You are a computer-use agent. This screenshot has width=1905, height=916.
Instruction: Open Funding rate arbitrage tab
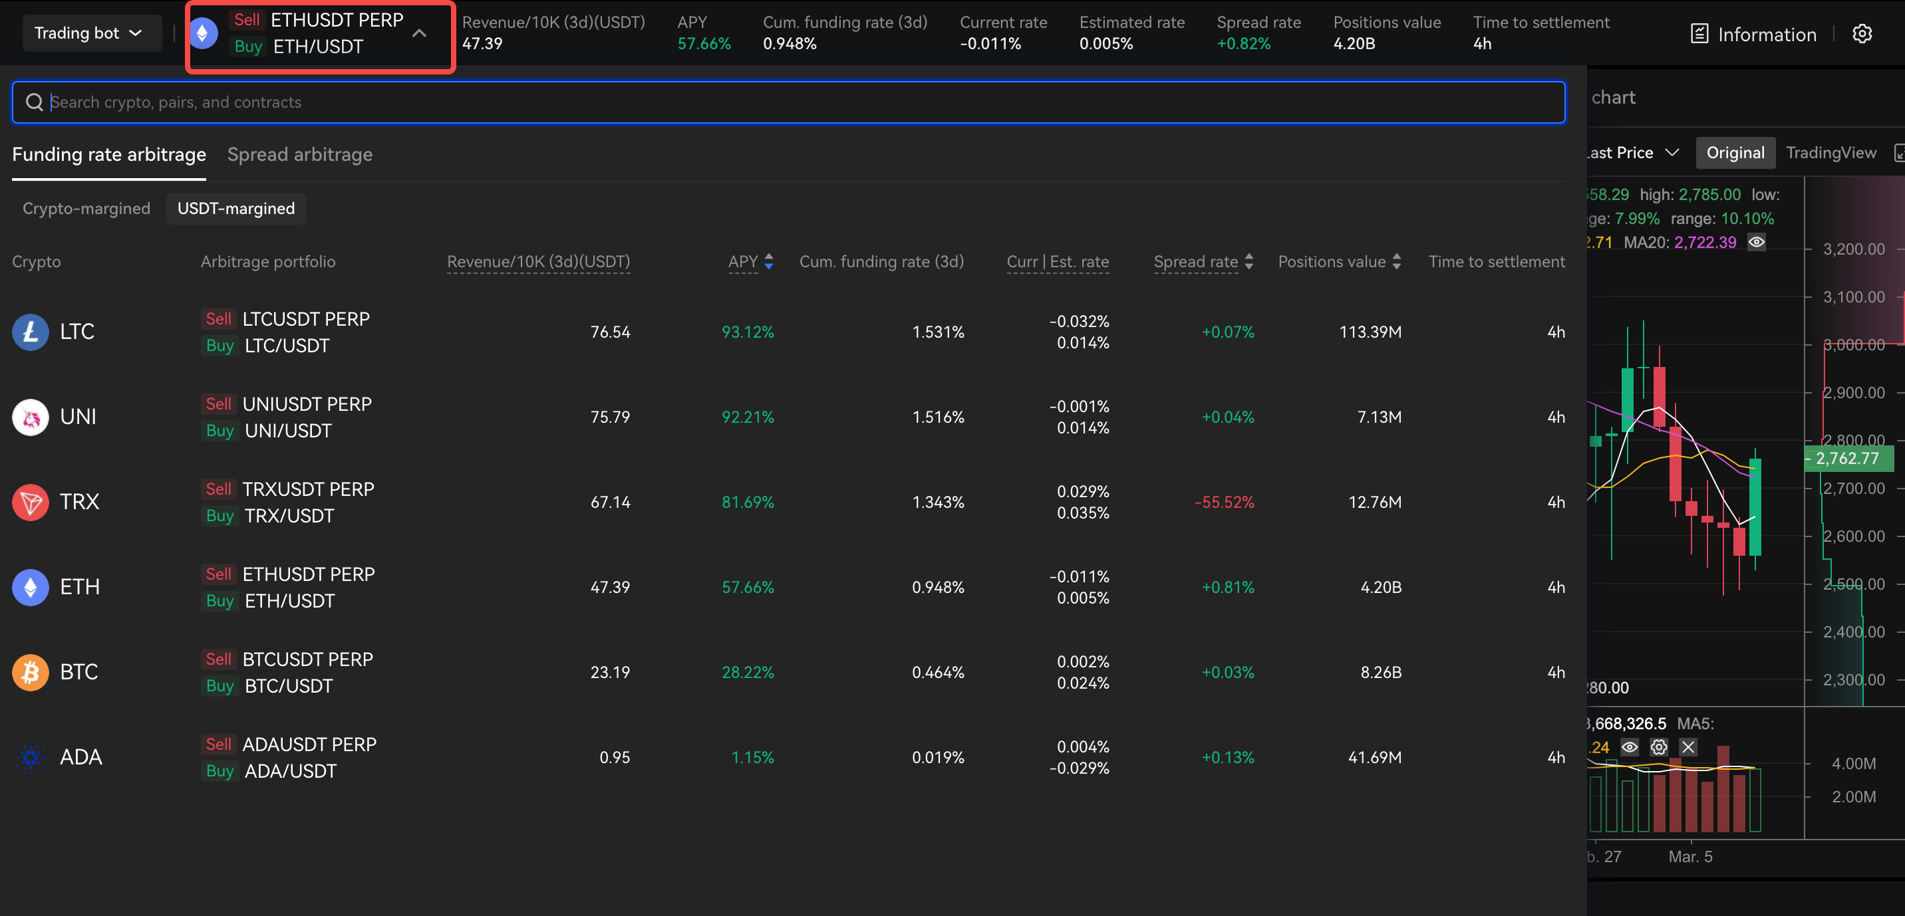[108, 154]
